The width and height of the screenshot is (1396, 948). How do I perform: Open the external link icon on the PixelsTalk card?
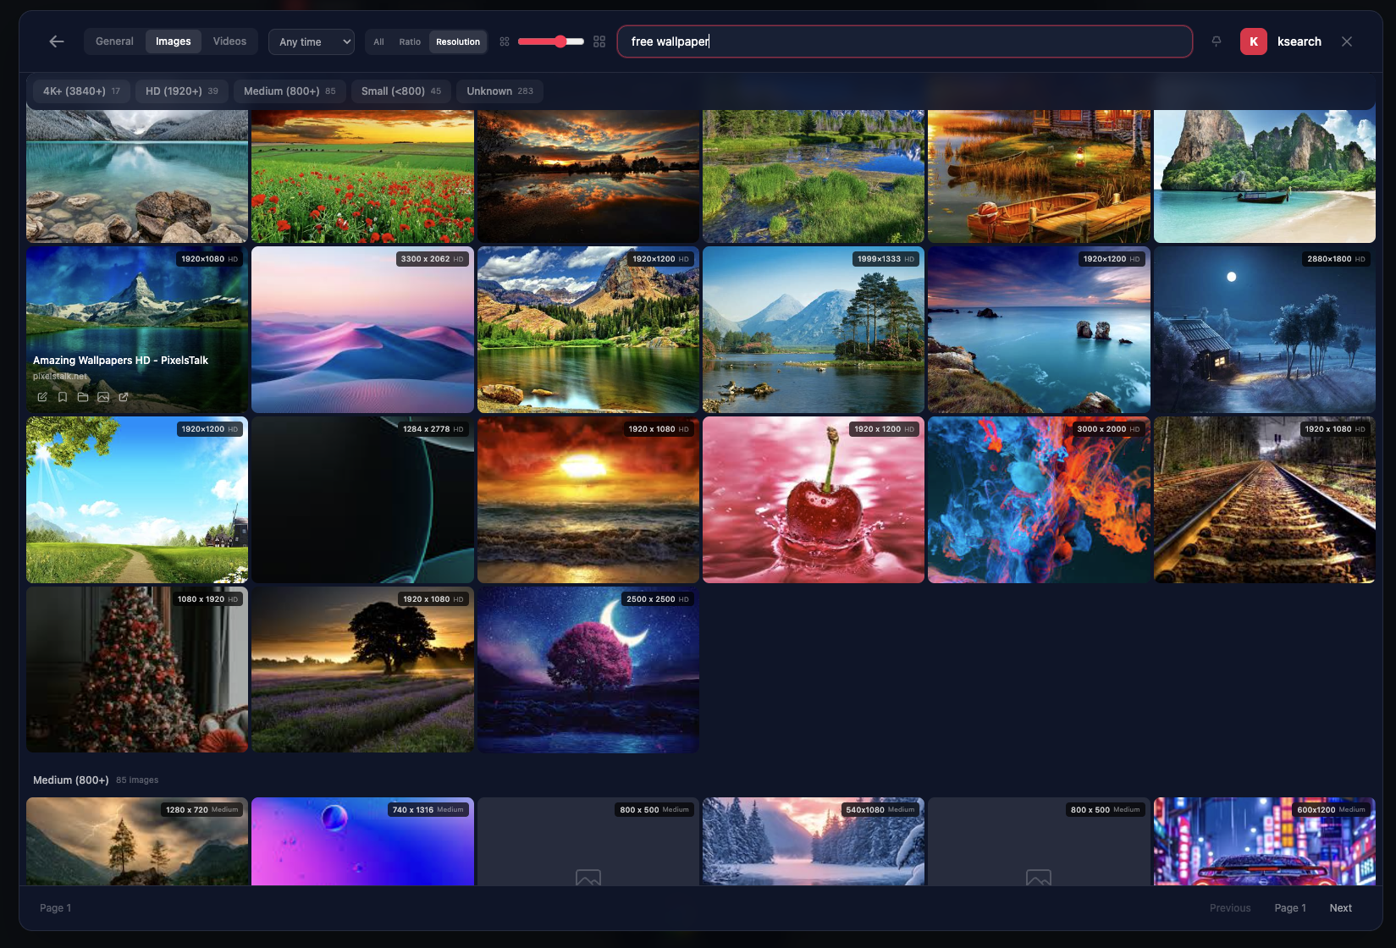pyautogui.click(x=123, y=396)
